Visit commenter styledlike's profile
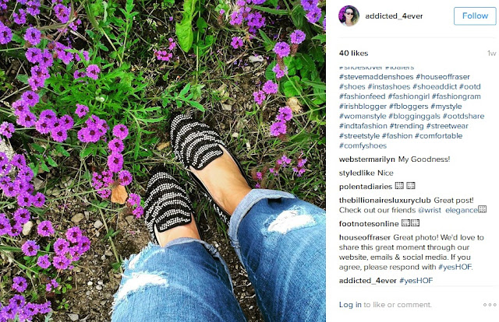 pyautogui.click(x=357, y=173)
